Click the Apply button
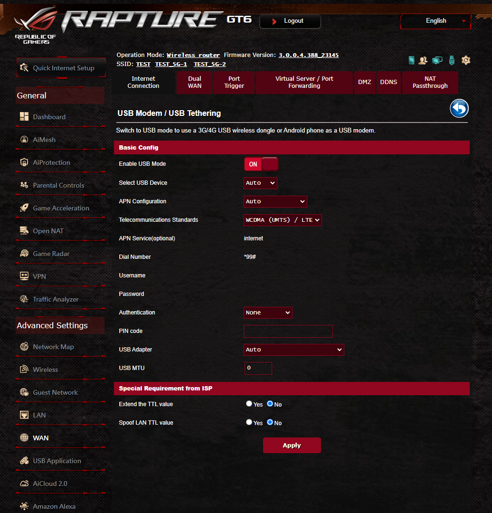The height and width of the screenshot is (513, 492). click(x=292, y=445)
